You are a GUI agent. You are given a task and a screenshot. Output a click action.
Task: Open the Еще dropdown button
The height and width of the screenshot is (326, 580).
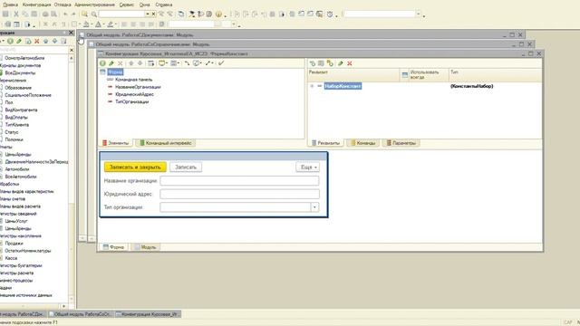(308, 167)
